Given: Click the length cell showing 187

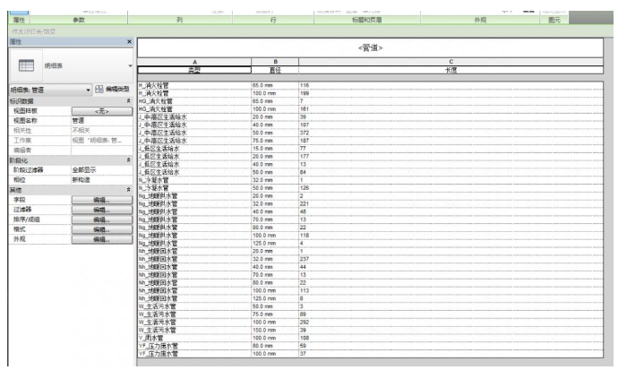Looking at the screenshot, I should coord(451,141).
